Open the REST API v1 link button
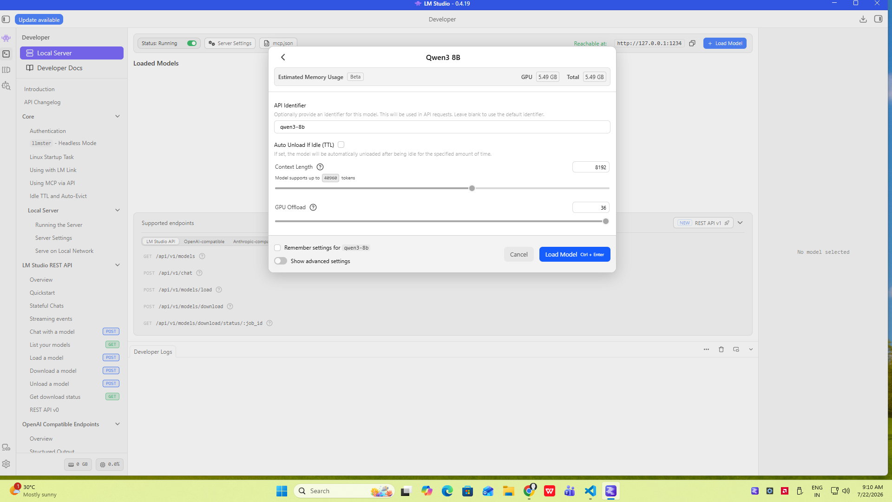 (703, 223)
